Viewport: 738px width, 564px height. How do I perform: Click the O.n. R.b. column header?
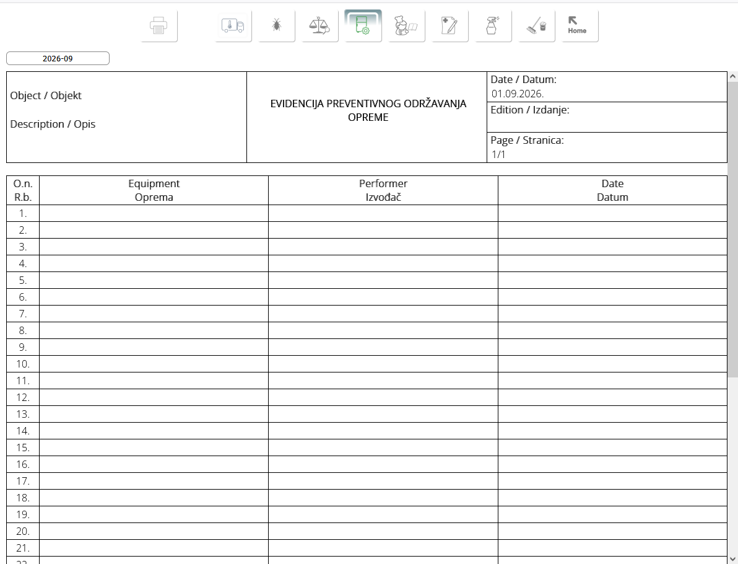(x=23, y=190)
